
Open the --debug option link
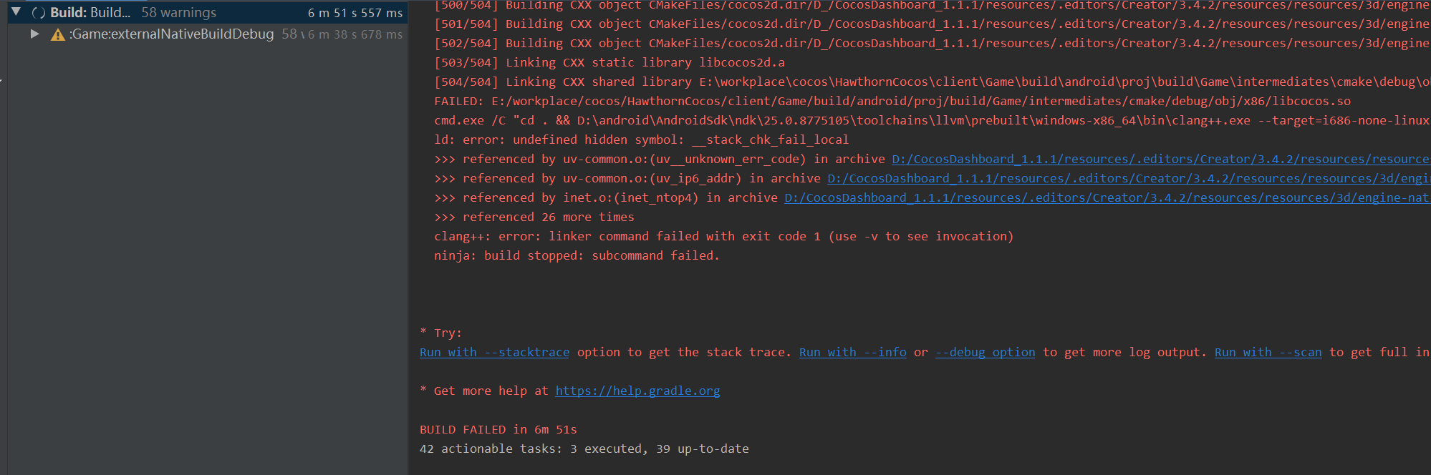point(985,352)
